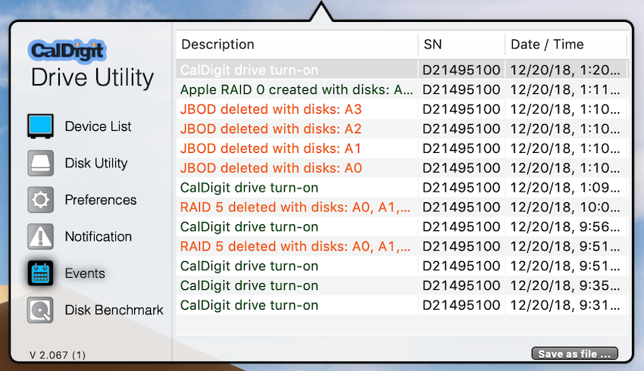The image size is (644, 371).
Task: Open the Disk Benchmark magnifier icon
Action: point(40,310)
